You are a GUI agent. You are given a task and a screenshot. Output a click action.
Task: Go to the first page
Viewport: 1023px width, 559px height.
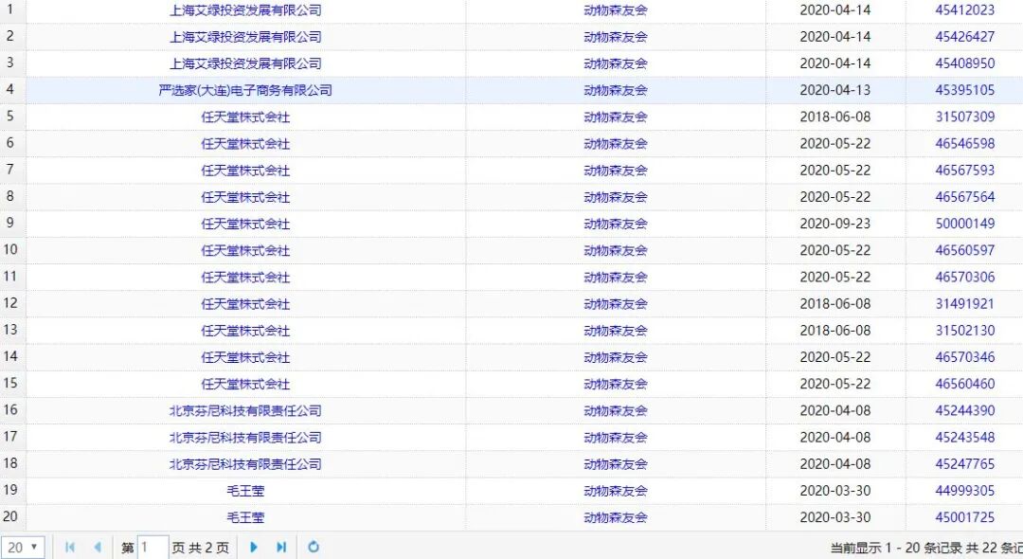[70, 548]
